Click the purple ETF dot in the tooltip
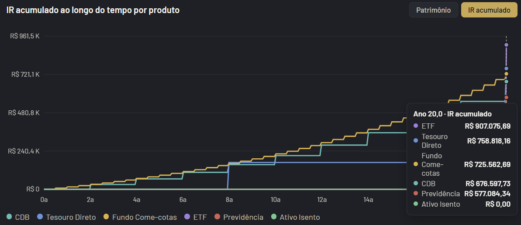 point(416,126)
